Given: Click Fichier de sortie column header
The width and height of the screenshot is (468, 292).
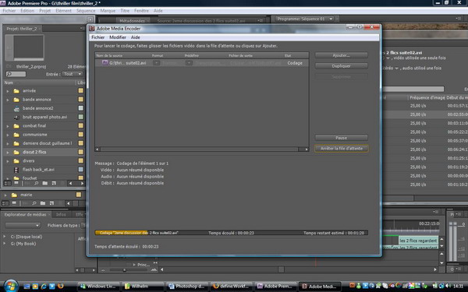Looking at the screenshot, I should click(240, 56).
